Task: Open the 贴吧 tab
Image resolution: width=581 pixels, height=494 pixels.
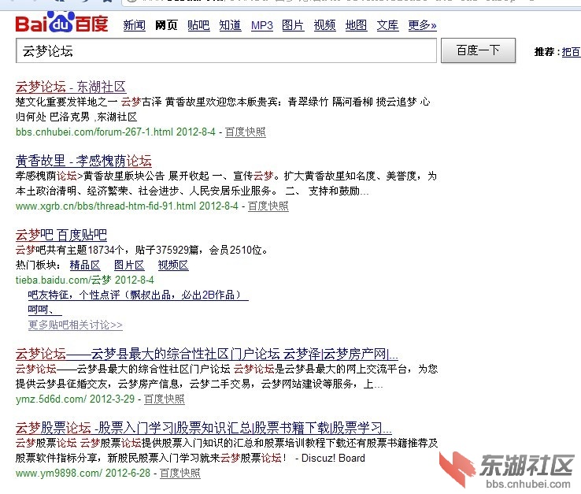Action: pos(198,25)
